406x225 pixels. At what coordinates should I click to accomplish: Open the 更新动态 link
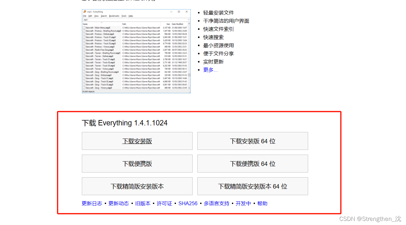coord(119,203)
